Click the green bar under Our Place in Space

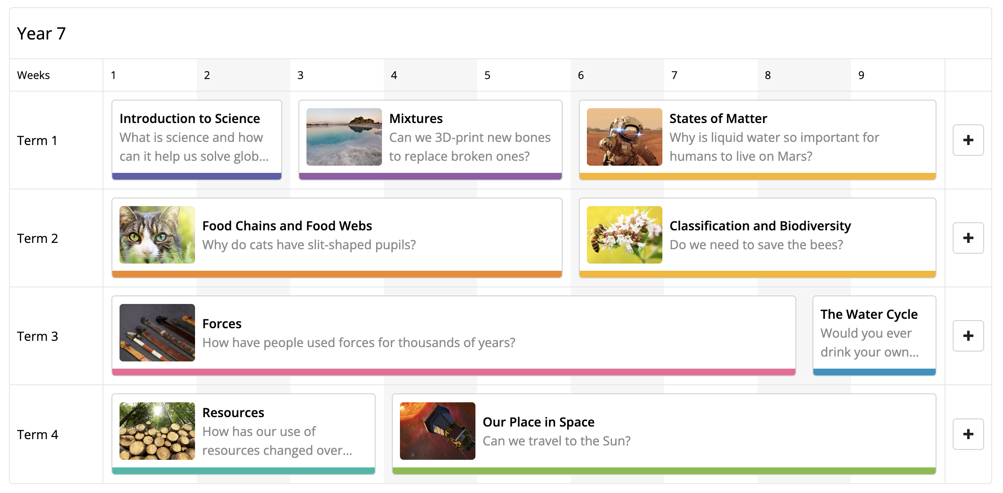coord(664,471)
